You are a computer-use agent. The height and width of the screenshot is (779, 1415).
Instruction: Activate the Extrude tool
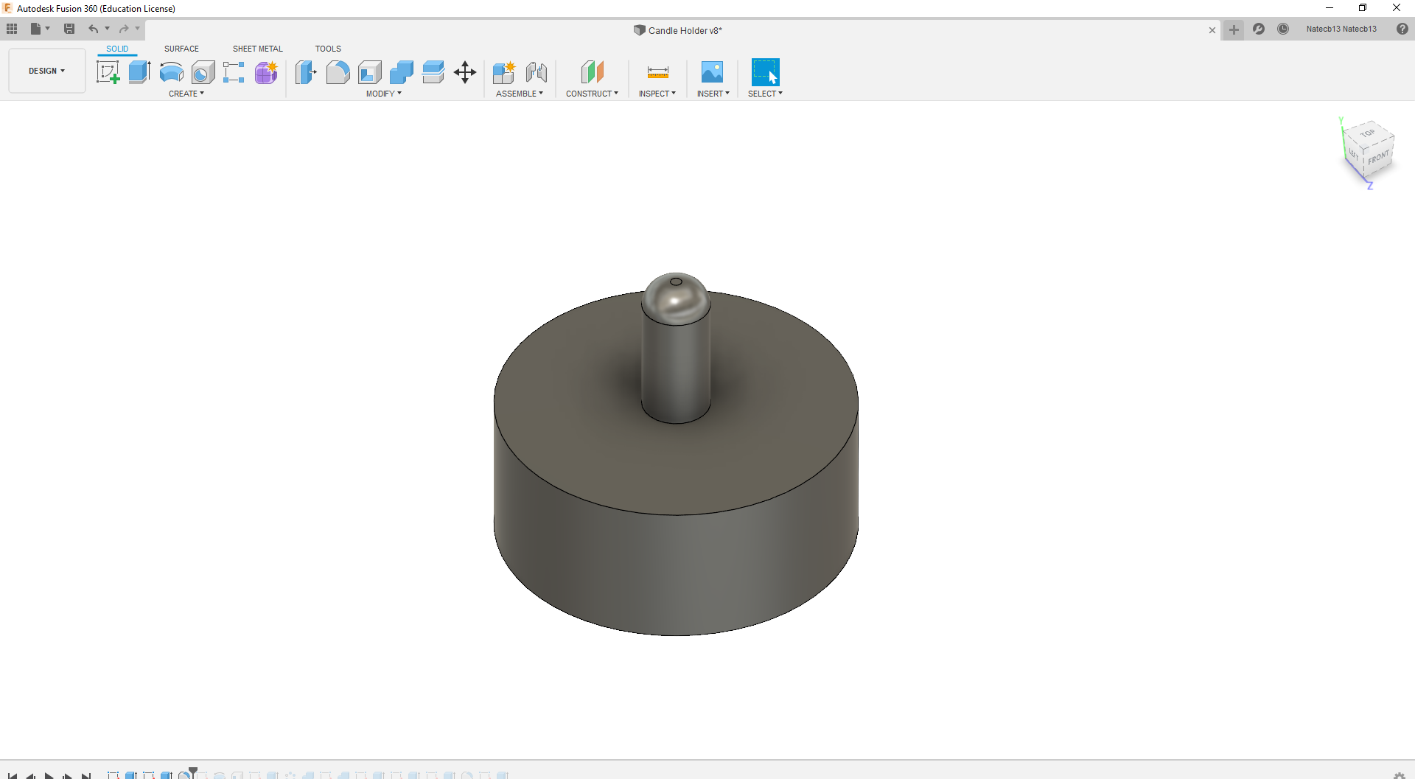click(x=139, y=72)
